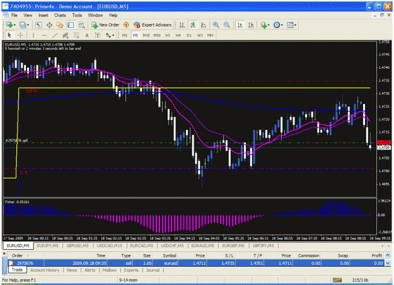Viewport: 394px width, 285px height.
Task: Zoom in on the chart
Action: 216,25
